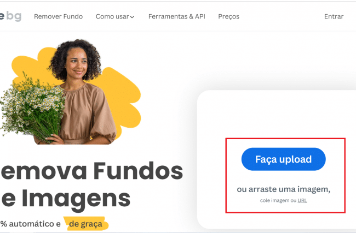The width and height of the screenshot is (356, 233).
Task: Click the Entrar login link
Action: 334,16
